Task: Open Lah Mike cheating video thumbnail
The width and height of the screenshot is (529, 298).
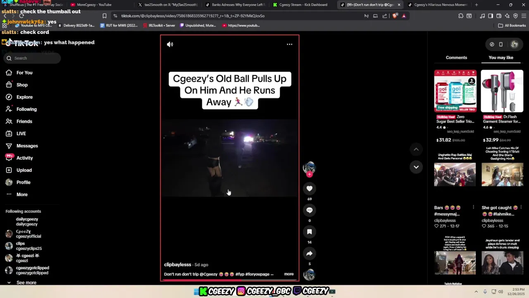Action: (502, 174)
